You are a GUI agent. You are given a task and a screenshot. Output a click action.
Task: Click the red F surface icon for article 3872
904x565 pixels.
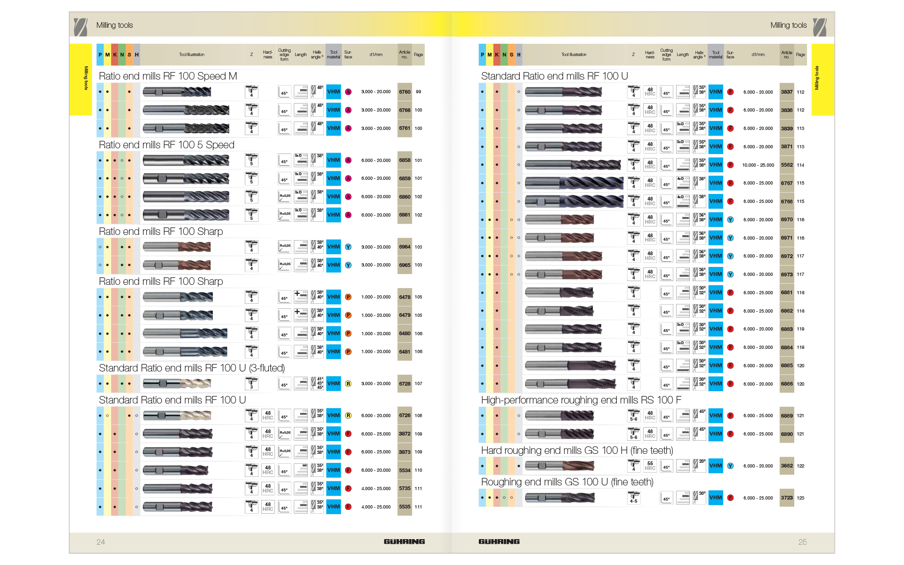tap(348, 434)
